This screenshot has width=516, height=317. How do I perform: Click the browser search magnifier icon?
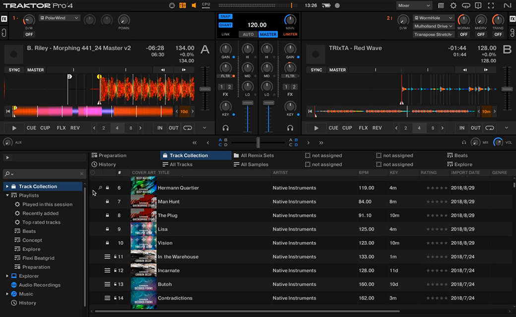point(7,174)
